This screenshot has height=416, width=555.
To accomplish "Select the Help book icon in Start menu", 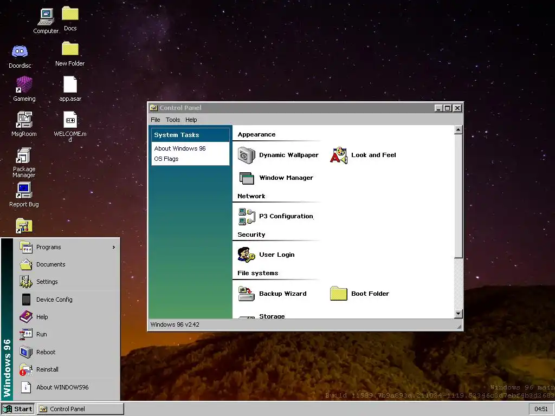I will 26,316.
